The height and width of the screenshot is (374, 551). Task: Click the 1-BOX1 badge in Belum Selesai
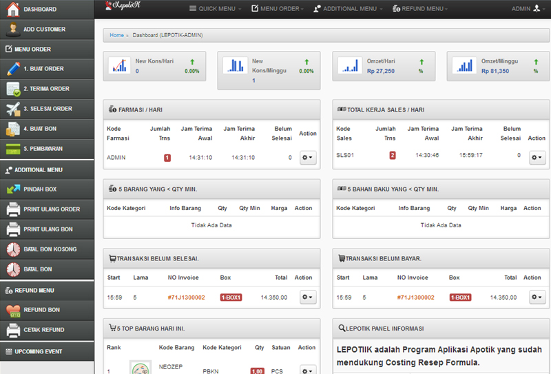(231, 298)
